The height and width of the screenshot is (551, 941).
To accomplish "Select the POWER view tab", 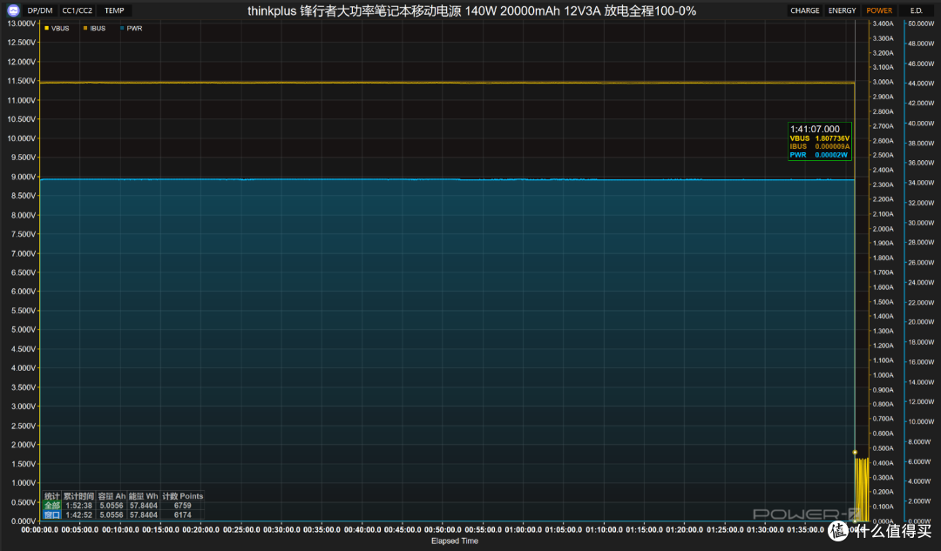I will pos(879,10).
